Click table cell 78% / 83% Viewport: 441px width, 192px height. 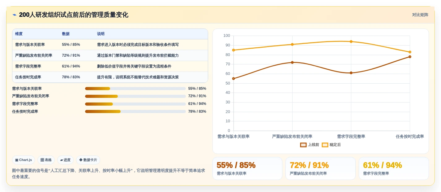click(71, 77)
